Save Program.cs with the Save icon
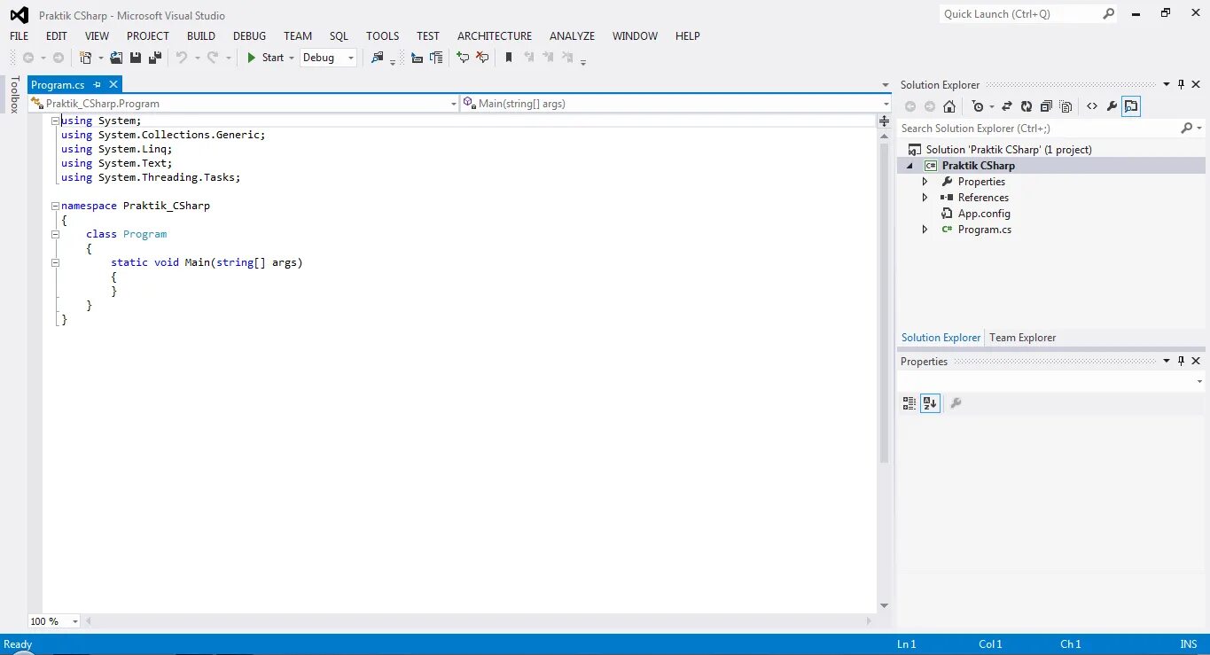The height and width of the screenshot is (655, 1210). coord(136,58)
